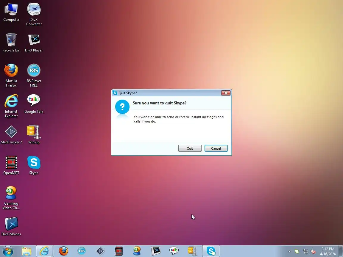Open Windows Explorer from the taskbar

[26, 251]
